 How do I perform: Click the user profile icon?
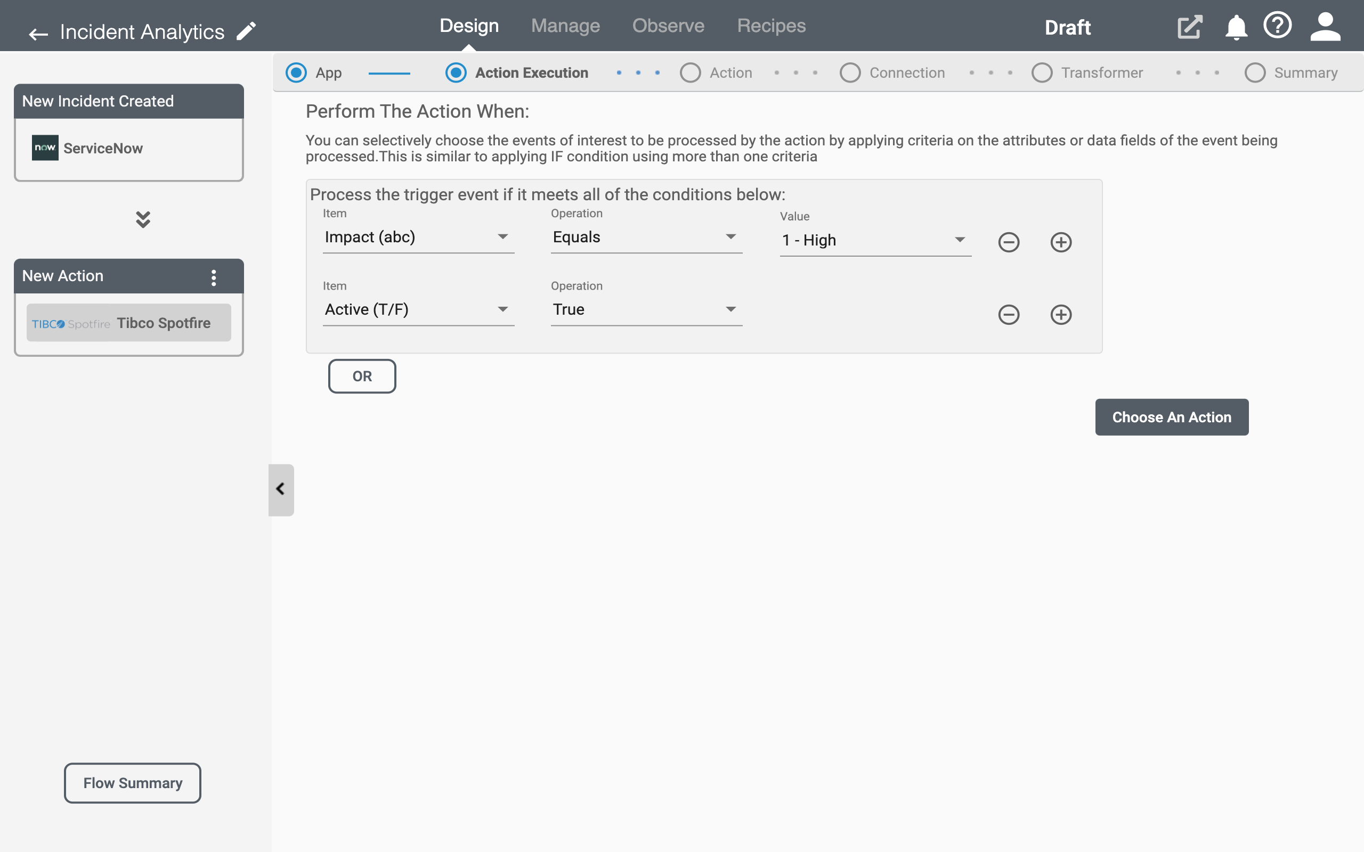coord(1326,28)
